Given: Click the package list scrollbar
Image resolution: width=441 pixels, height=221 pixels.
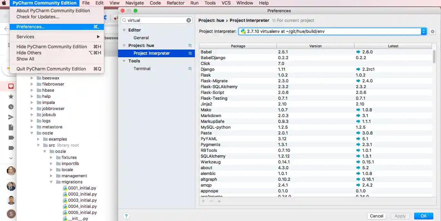Looking at the screenshot, I should tap(435, 58).
